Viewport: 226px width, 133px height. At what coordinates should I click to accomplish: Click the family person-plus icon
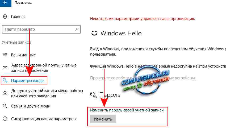5,106
